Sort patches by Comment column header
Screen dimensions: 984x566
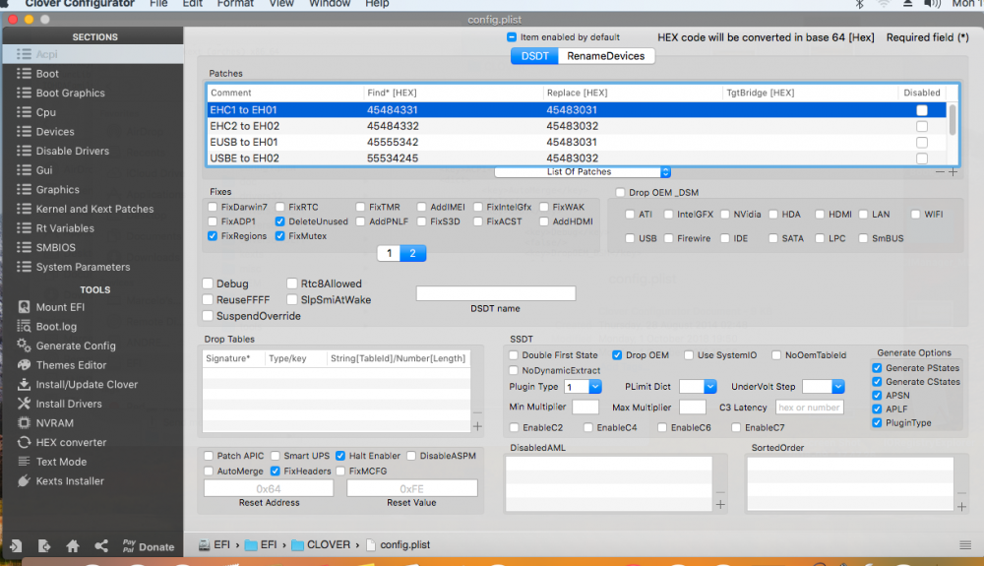[231, 93]
